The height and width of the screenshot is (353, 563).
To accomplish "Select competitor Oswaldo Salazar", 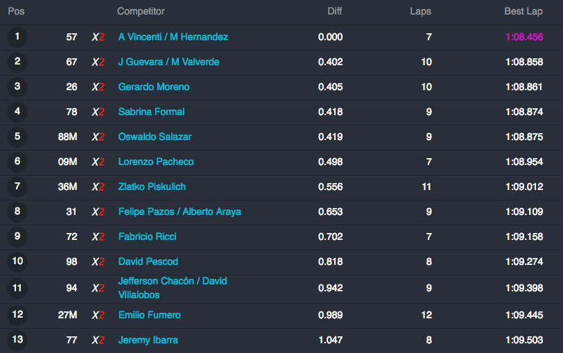I will (155, 137).
